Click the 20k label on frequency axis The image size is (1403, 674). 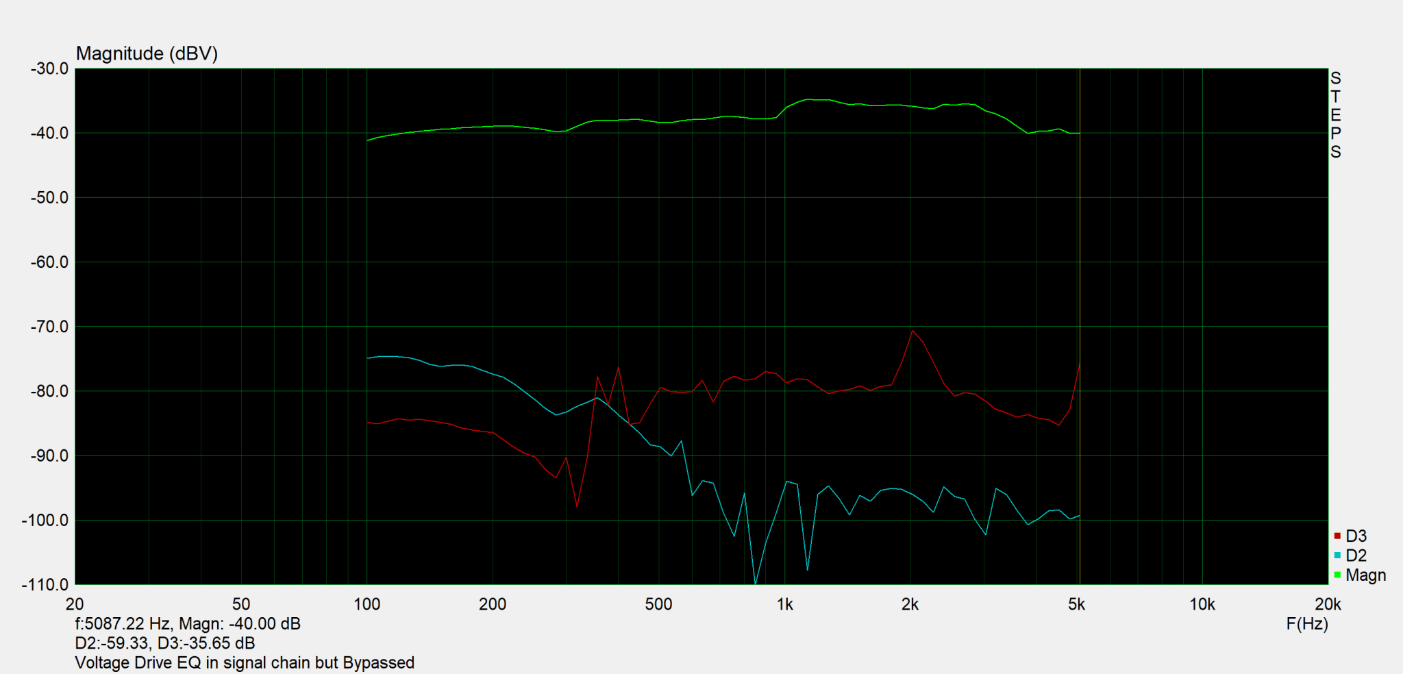tap(1328, 604)
